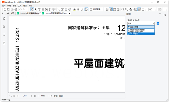Set fit-to-height view

point(143,10)
